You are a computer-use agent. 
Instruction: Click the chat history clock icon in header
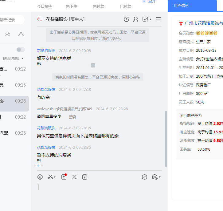point(126,19)
